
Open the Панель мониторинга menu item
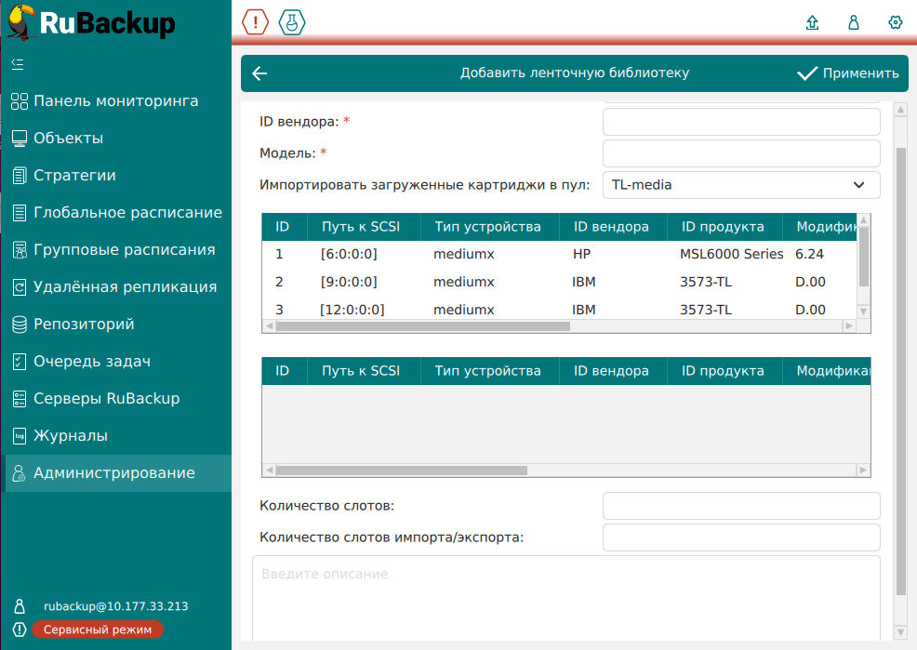pyautogui.click(x=115, y=101)
